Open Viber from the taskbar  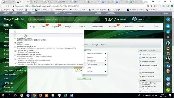[x=28, y=96]
